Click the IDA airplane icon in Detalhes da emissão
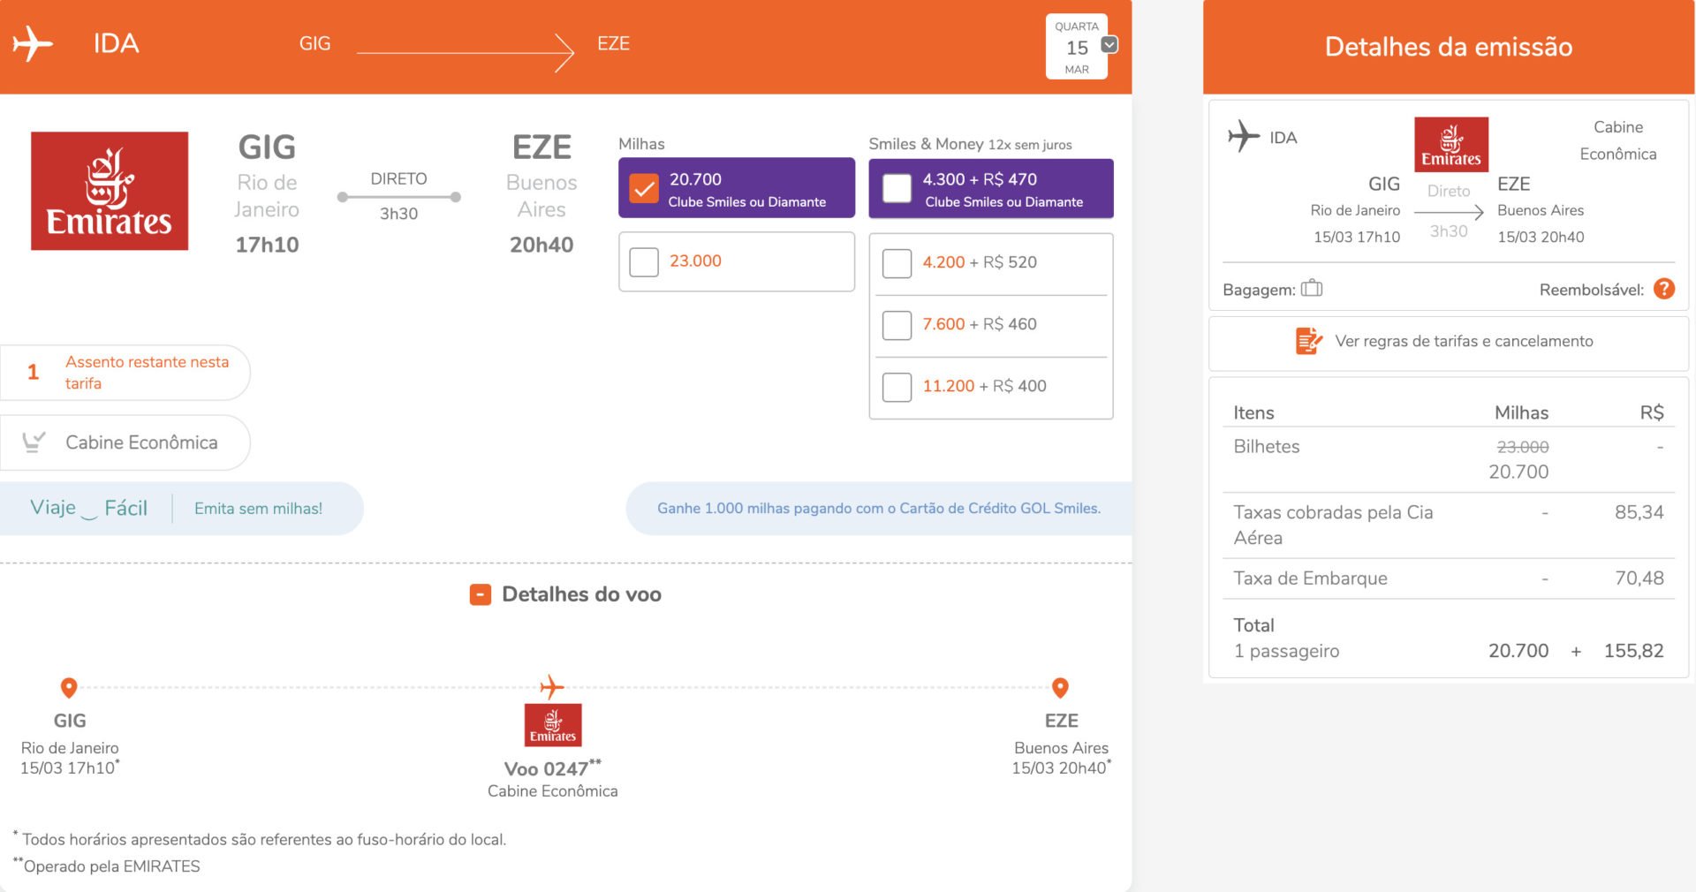The width and height of the screenshot is (1696, 892). point(1244,136)
